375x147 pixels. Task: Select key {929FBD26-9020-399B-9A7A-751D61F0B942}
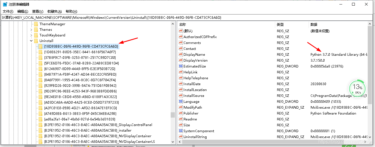(80, 85)
